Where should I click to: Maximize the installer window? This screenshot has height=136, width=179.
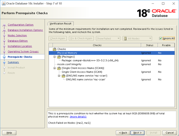[163, 4]
